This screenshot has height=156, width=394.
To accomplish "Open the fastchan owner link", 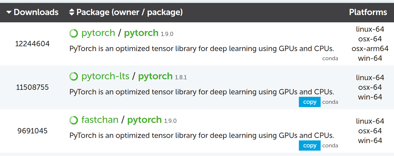I will [x=100, y=120].
